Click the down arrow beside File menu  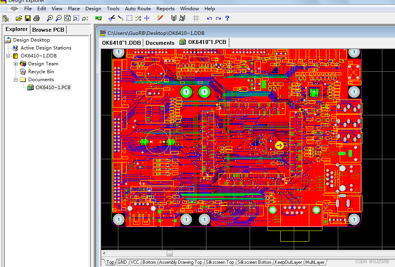click(x=13, y=9)
